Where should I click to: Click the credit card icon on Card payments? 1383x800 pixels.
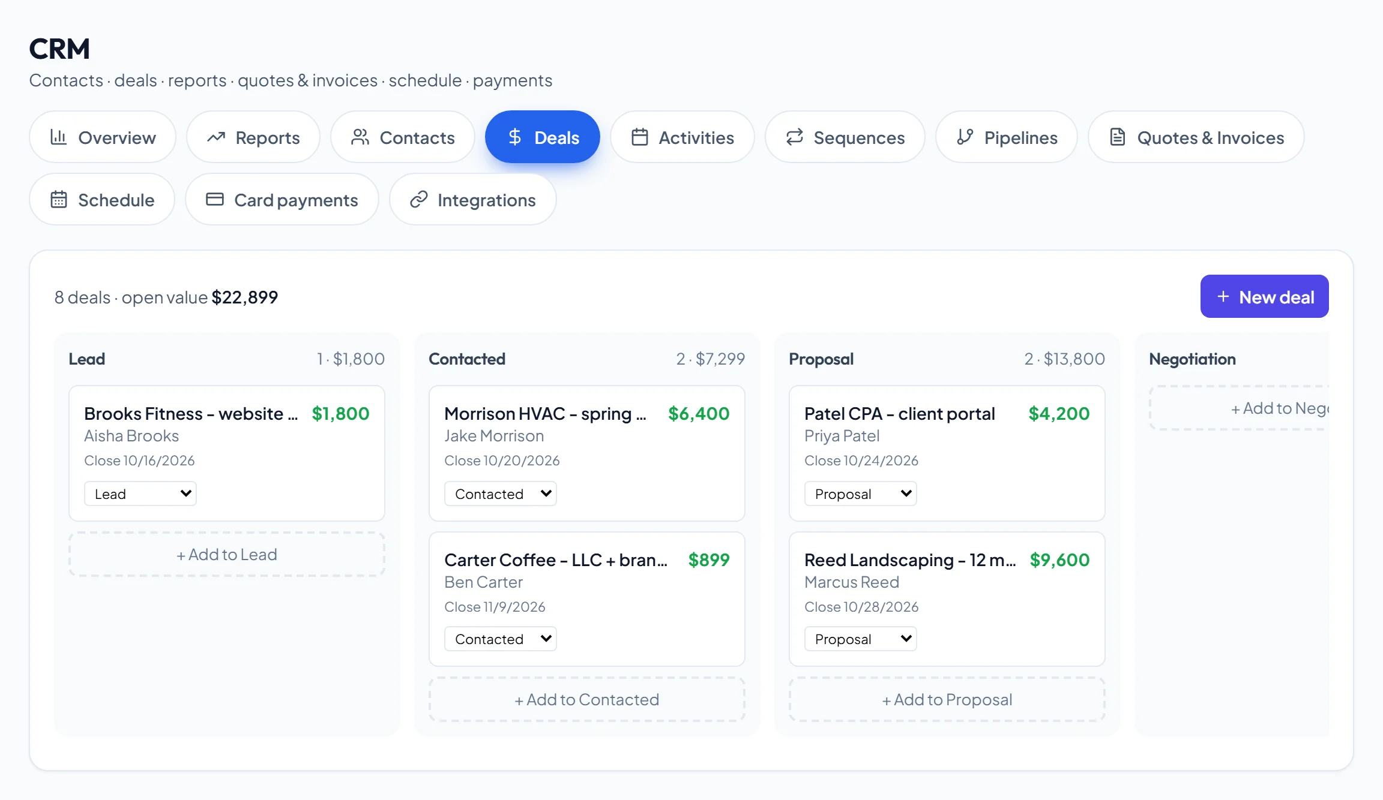tap(215, 199)
